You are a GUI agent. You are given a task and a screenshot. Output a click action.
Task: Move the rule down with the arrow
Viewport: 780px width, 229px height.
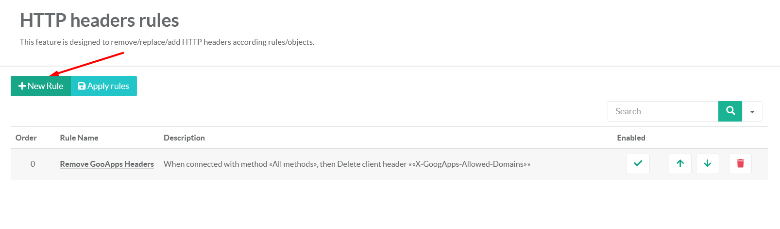707,164
